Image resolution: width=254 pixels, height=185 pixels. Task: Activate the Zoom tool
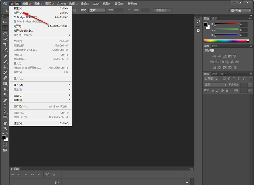pos(5,128)
